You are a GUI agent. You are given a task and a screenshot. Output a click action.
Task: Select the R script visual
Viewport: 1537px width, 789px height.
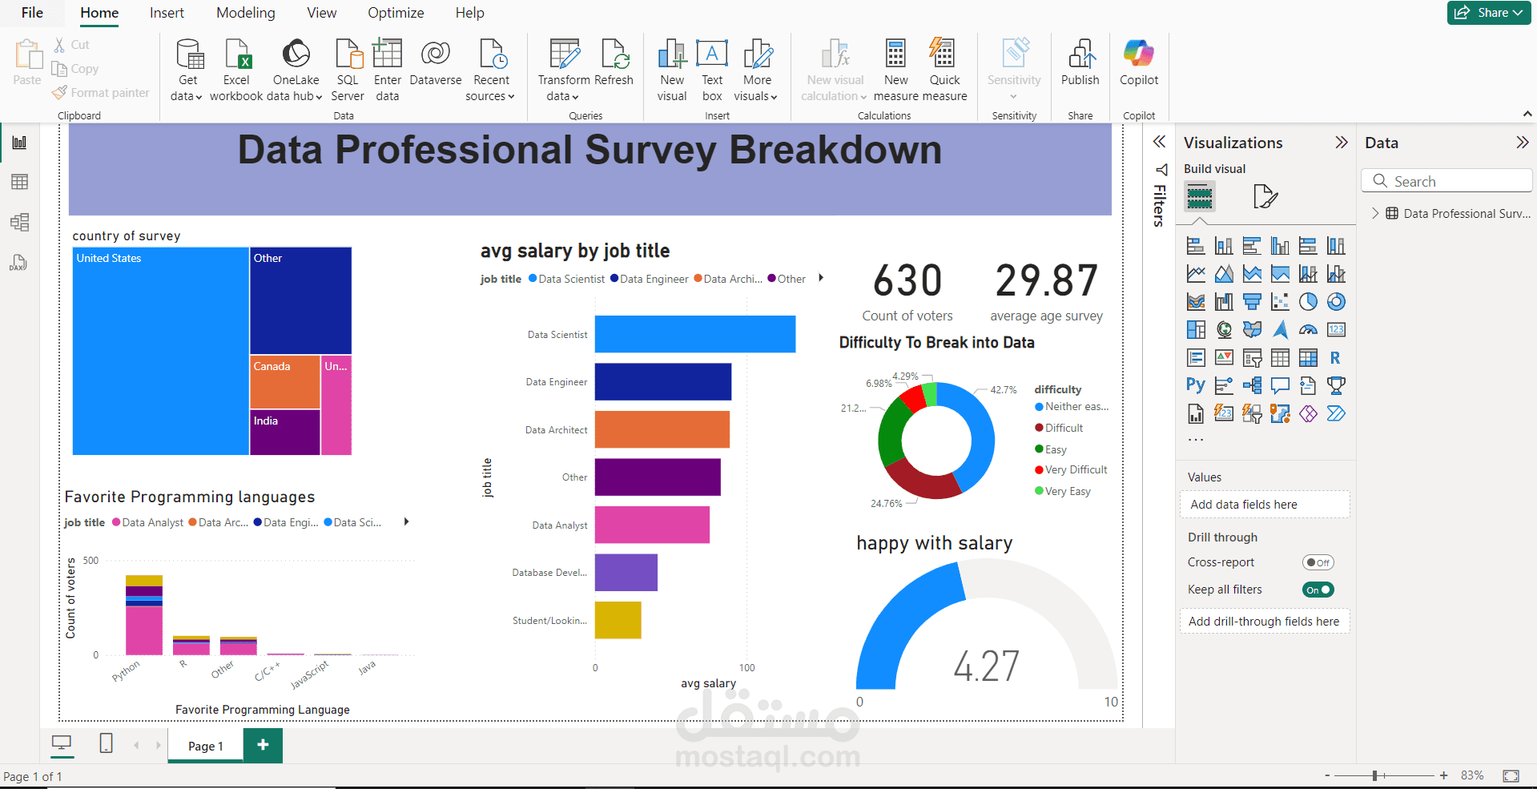[1336, 358]
